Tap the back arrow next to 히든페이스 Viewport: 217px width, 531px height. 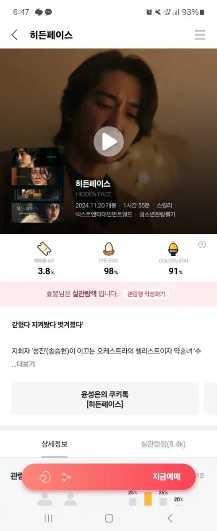15,35
